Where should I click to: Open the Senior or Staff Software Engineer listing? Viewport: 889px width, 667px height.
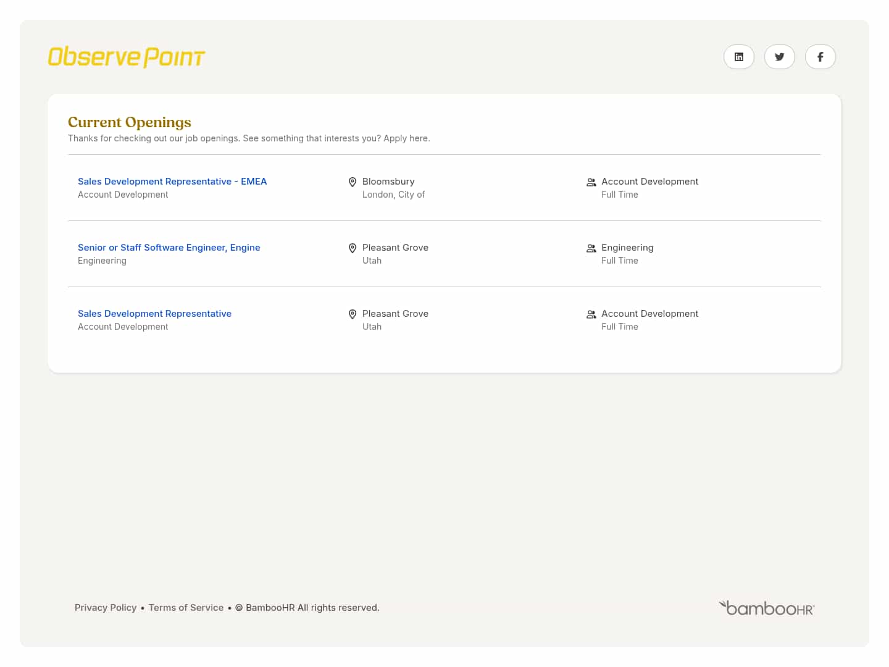(169, 247)
